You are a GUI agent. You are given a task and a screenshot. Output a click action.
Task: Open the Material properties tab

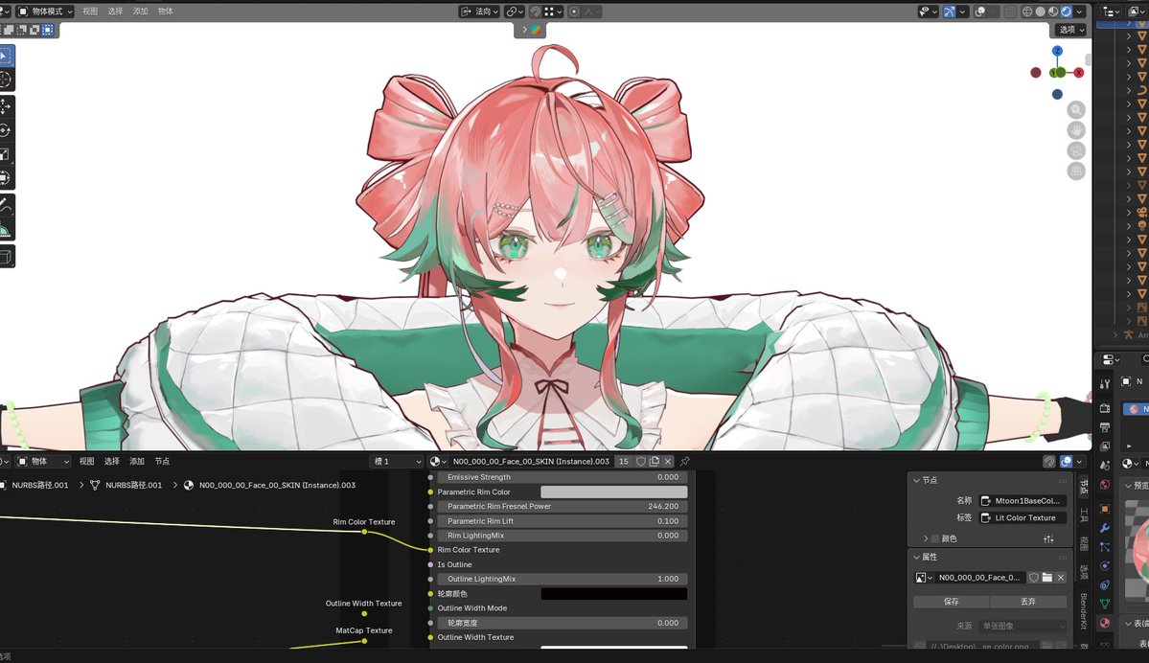coord(1105,623)
